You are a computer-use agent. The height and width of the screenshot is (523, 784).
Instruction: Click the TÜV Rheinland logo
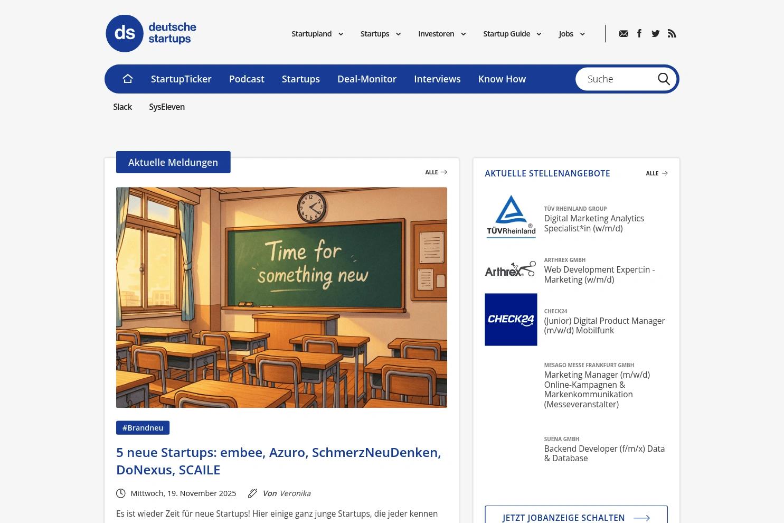511,217
